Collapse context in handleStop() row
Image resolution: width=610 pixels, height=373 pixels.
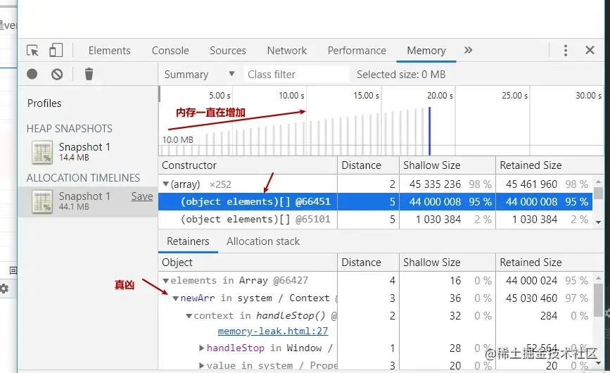(189, 316)
